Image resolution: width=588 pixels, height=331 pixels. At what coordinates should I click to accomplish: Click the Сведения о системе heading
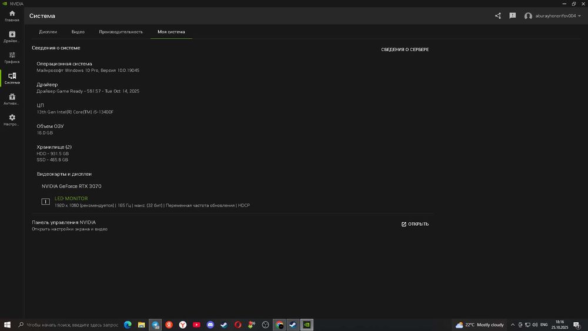click(56, 48)
